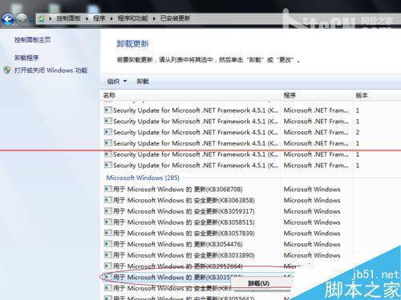Click the 卸载更新 page heading
The width and height of the screenshot is (401, 300).
[132, 43]
